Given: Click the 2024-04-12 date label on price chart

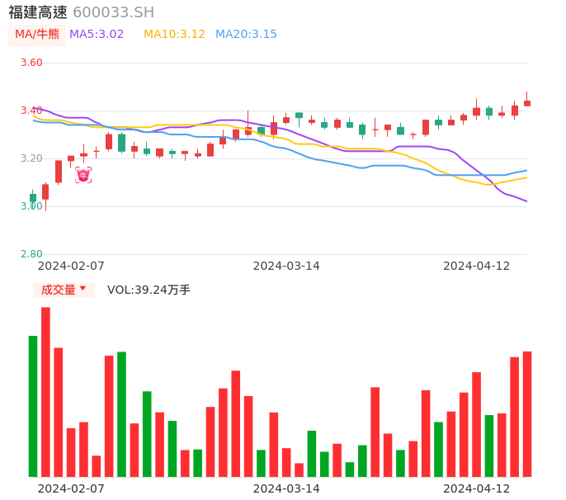Looking at the screenshot, I should [x=477, y=266].
